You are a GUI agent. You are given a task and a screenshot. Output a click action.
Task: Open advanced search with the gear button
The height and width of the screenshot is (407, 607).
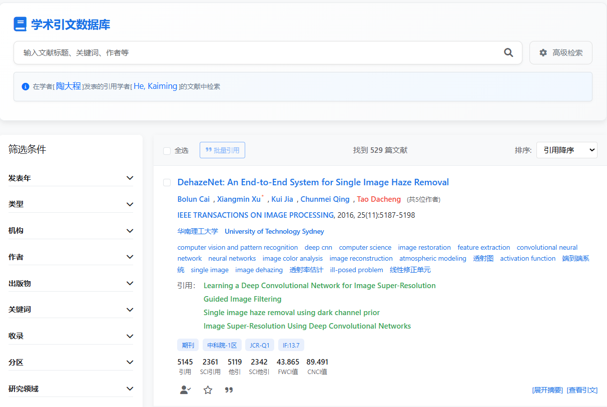(560, 52)
